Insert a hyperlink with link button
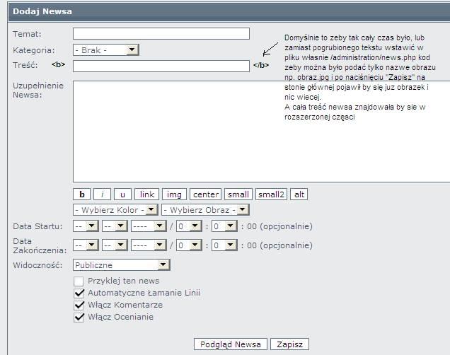 [146, 194]
